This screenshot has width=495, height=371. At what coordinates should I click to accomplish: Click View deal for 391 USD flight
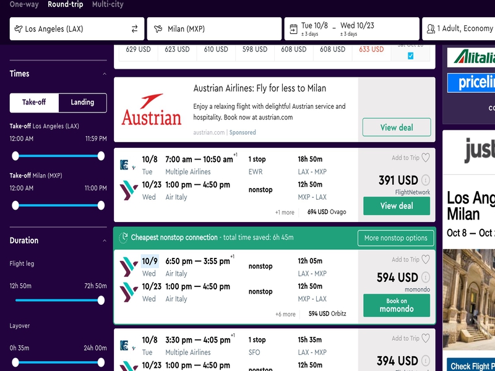pyautogui.click(x=397, y=206)
